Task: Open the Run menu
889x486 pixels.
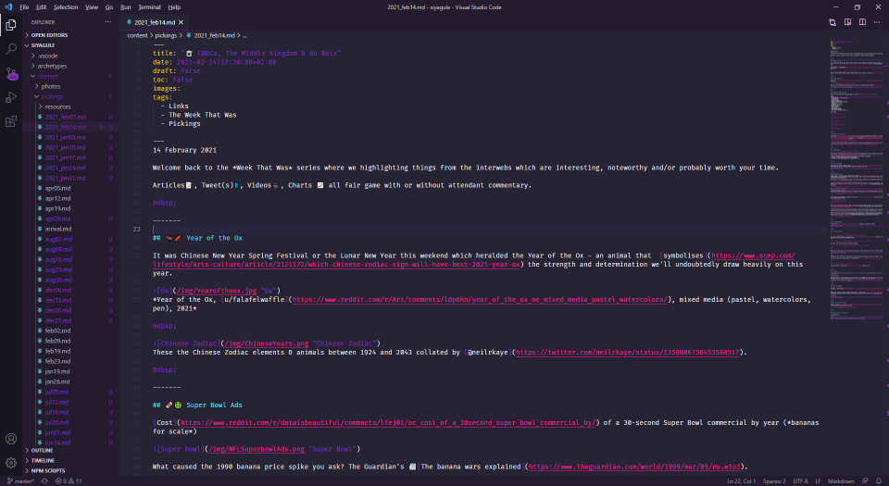Action: tap(126, 6)
